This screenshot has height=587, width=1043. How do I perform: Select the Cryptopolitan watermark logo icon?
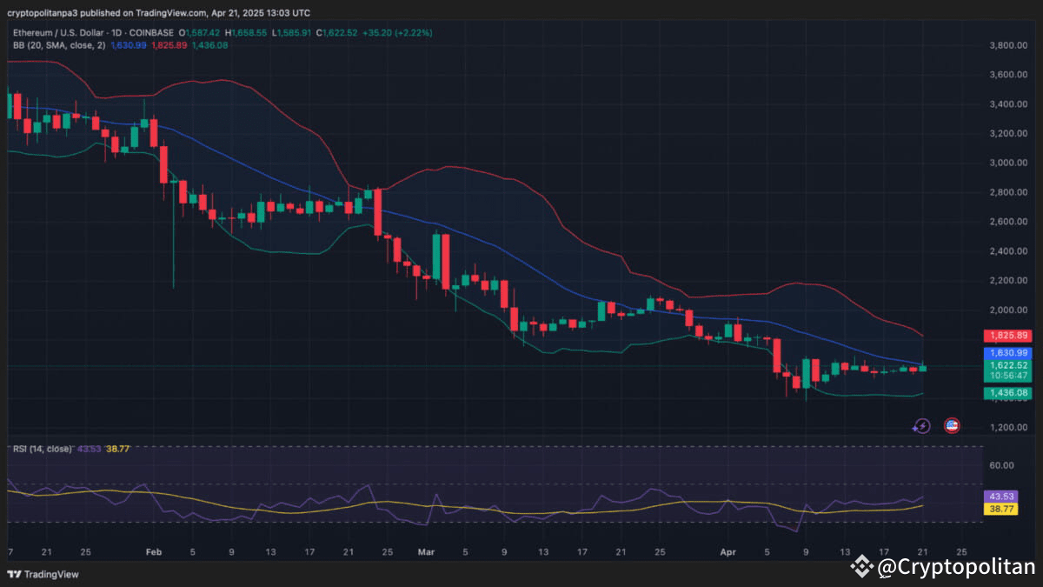coord(861,566)
